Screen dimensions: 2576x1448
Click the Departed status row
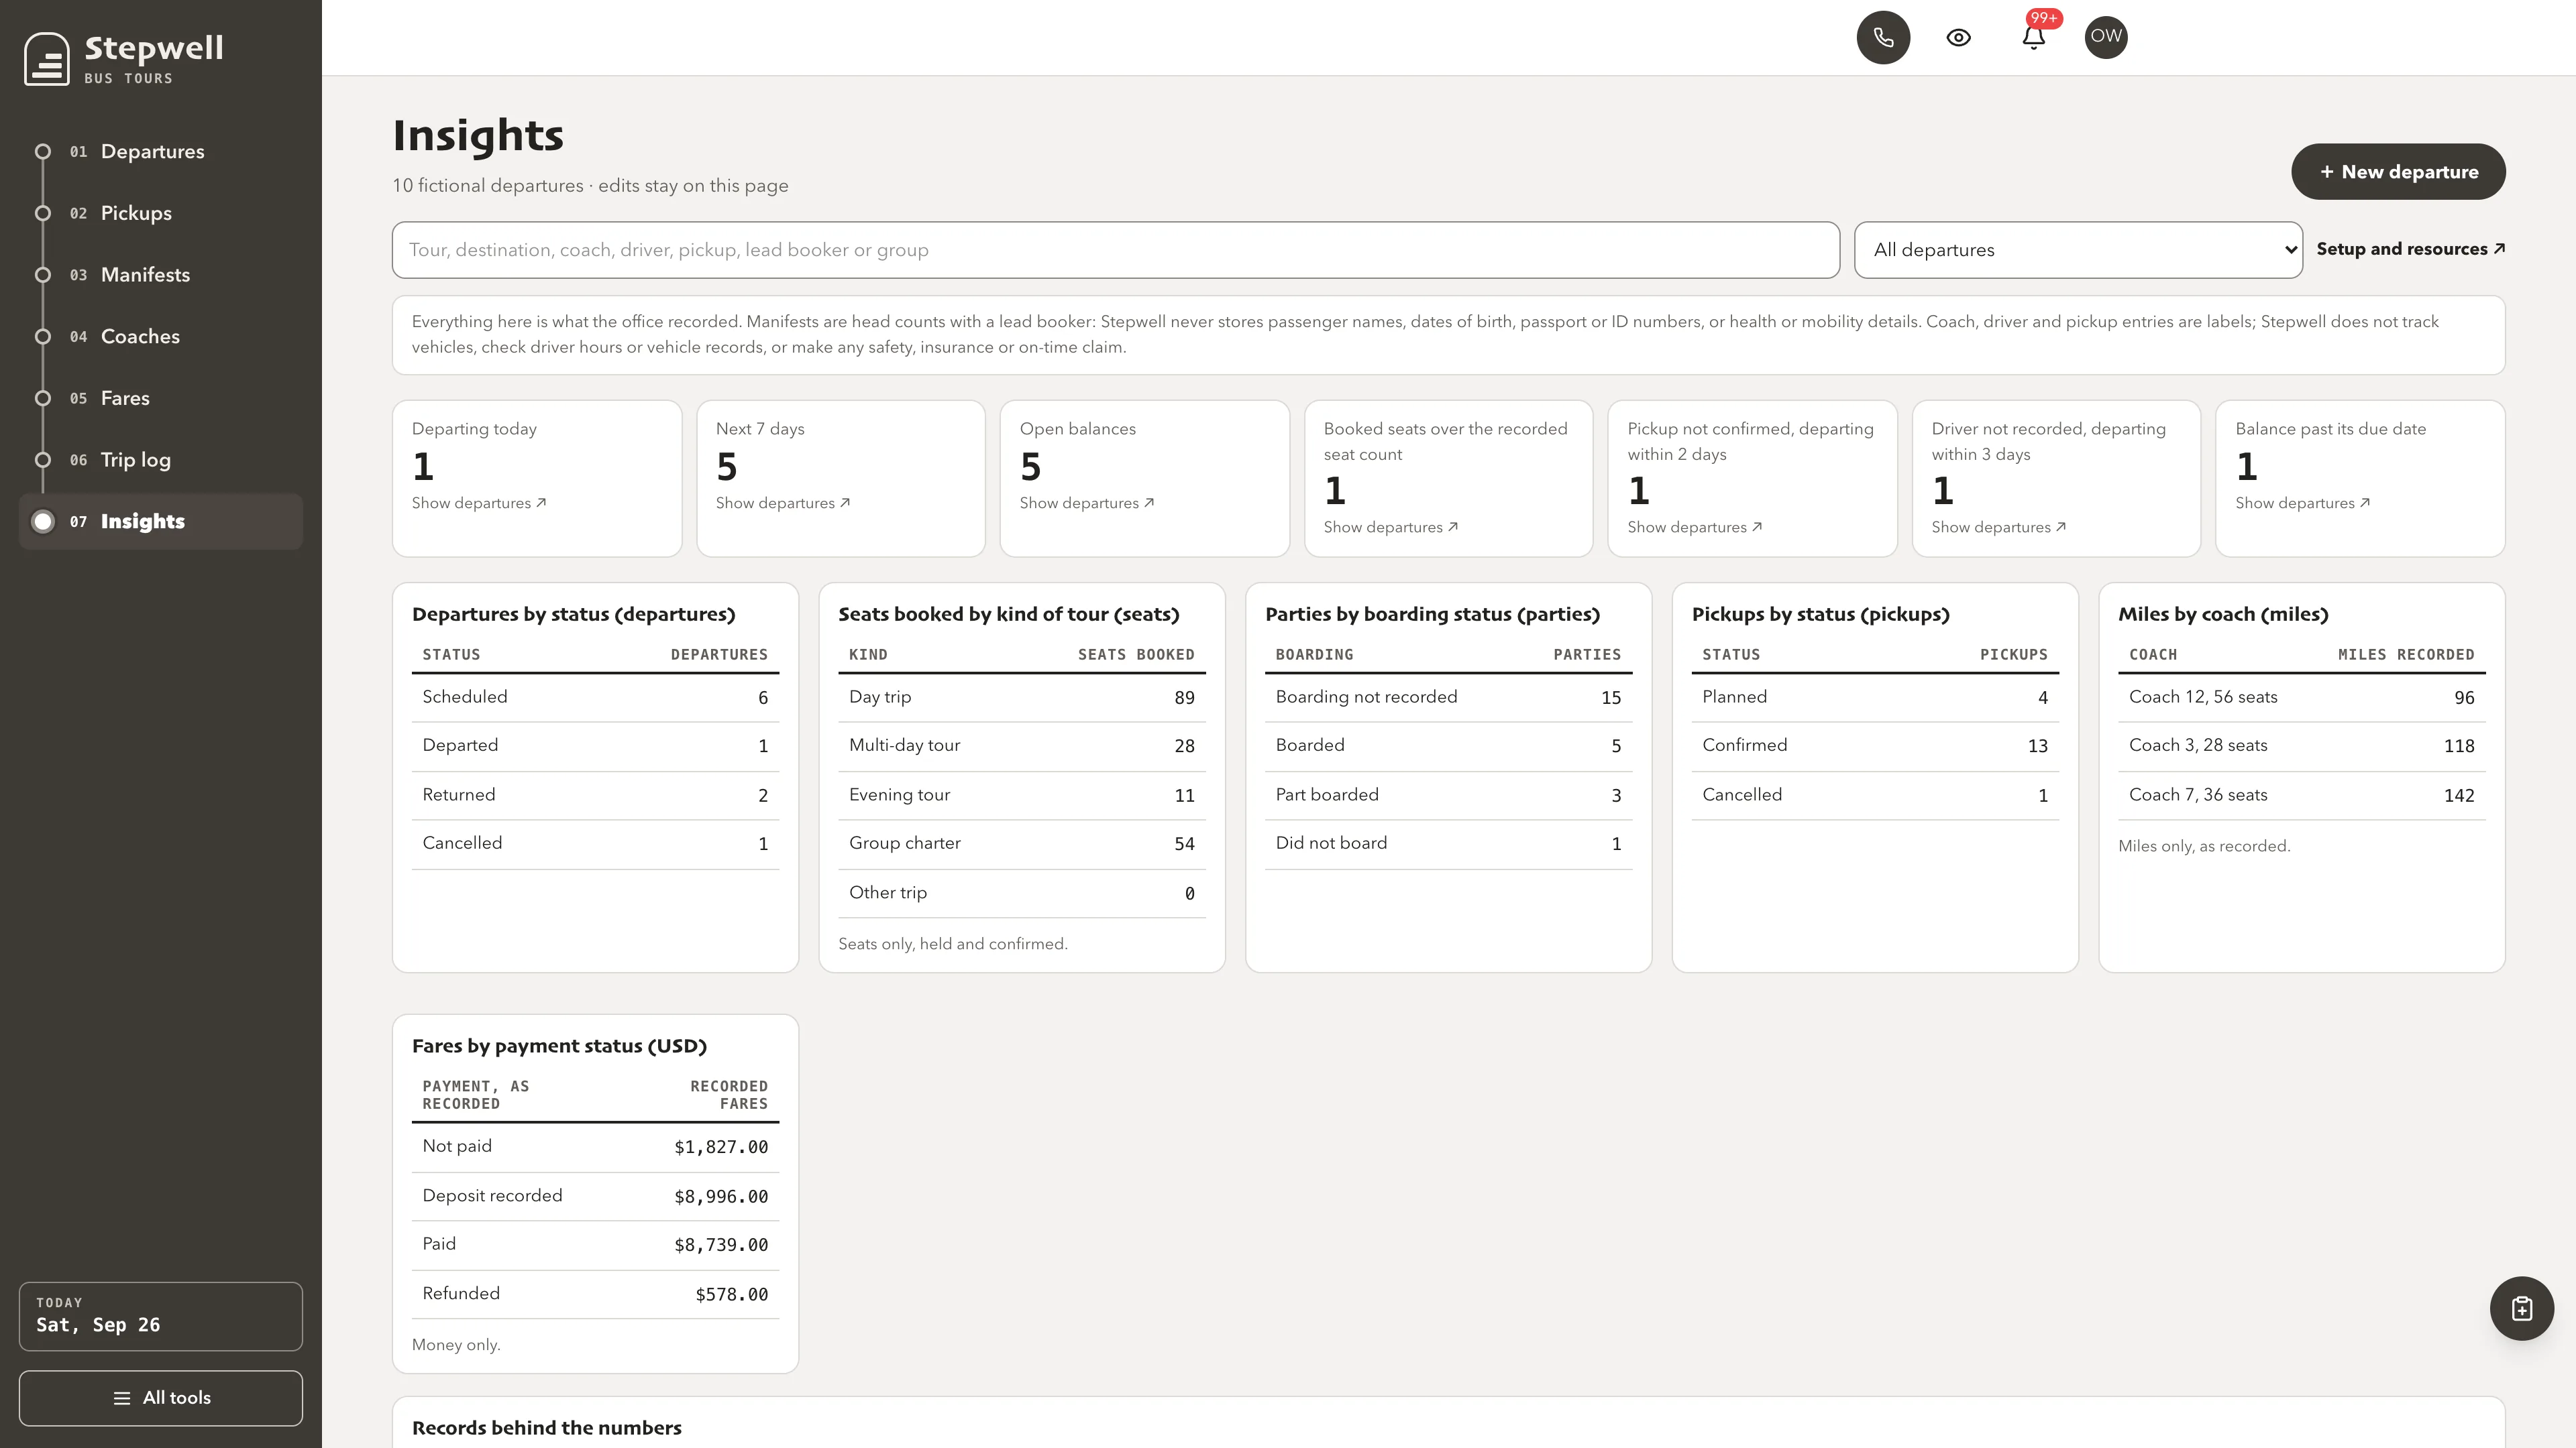pyautogui.click(x=595, y=745)
